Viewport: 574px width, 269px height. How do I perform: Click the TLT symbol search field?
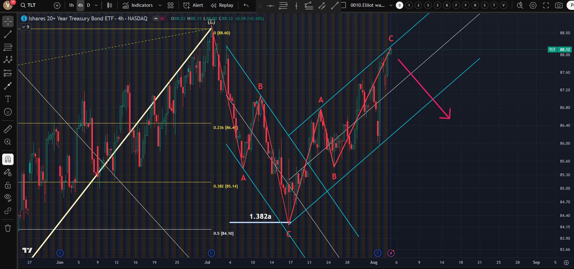[31, 5]
